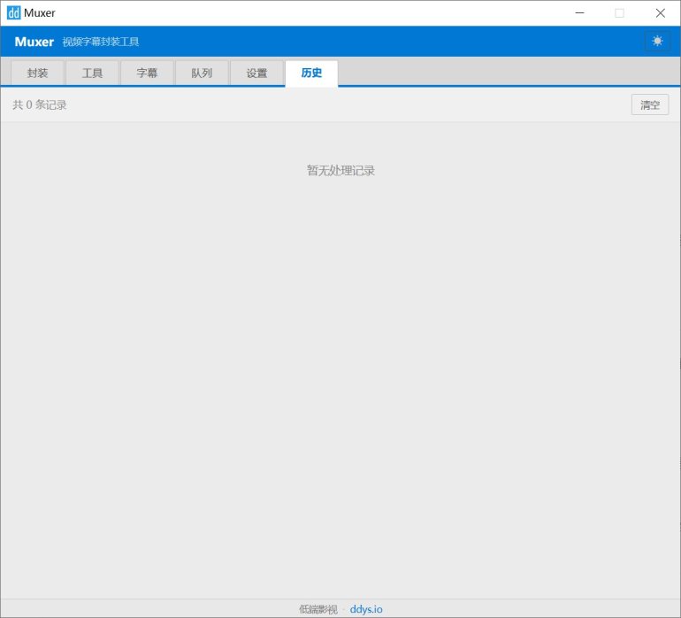681x618 pixels.
Task: Click the dd Muxer app icon in title bar
Action: [x=13, y=13]
